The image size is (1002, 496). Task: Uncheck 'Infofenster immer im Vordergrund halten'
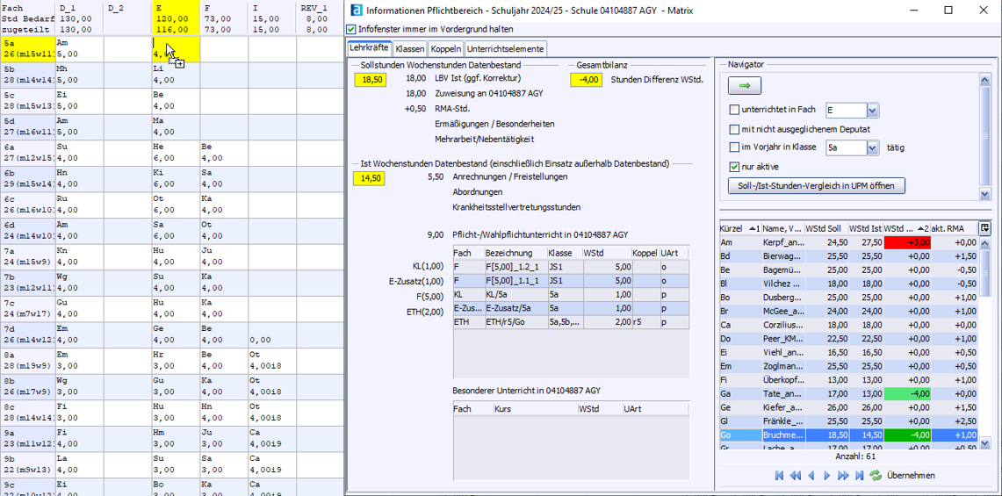[352, 30]
